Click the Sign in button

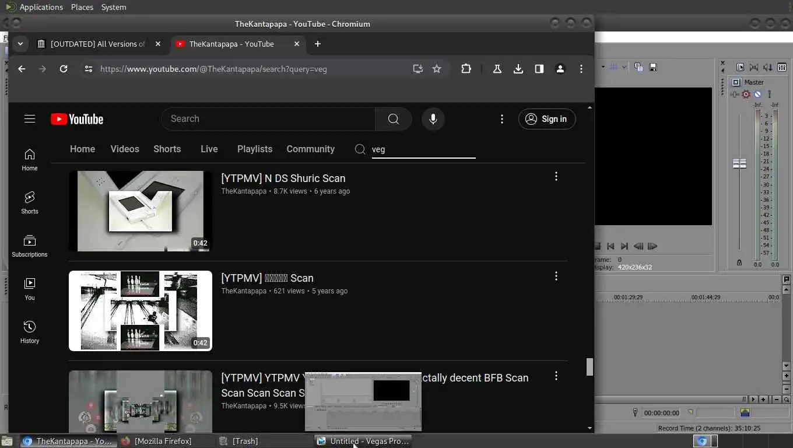(547, 119)
